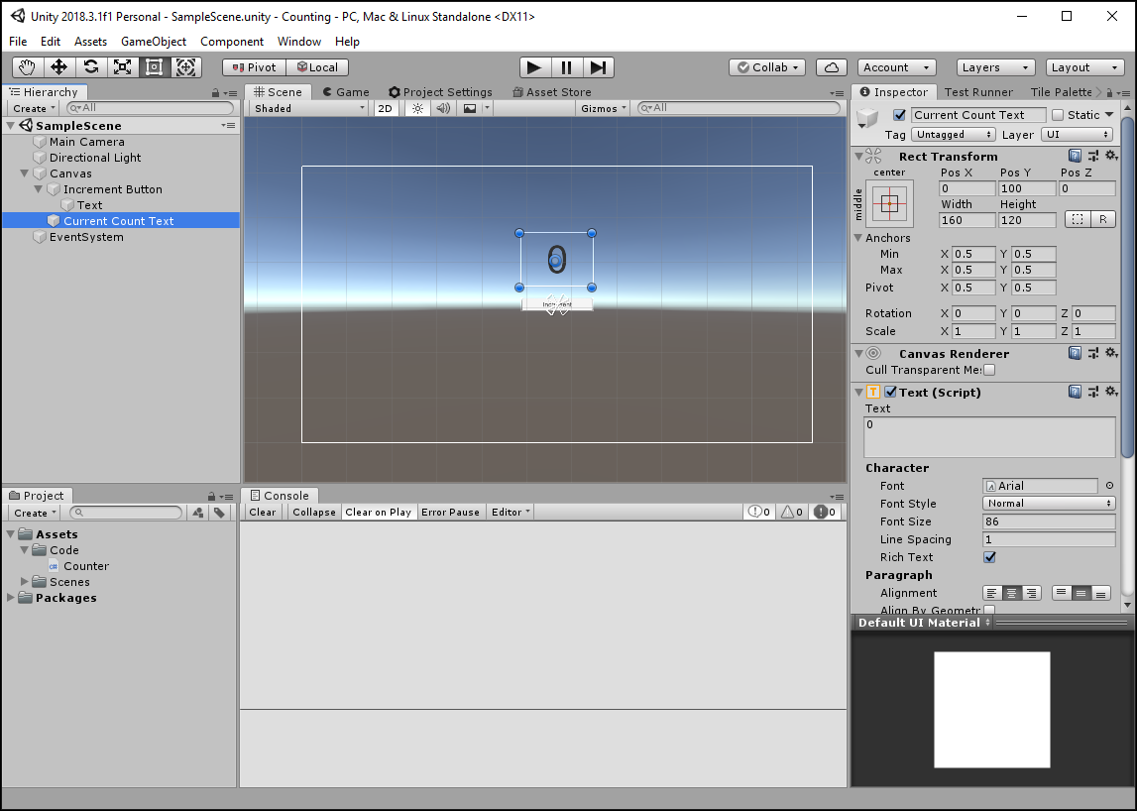Clear the Console

point(262,512)
